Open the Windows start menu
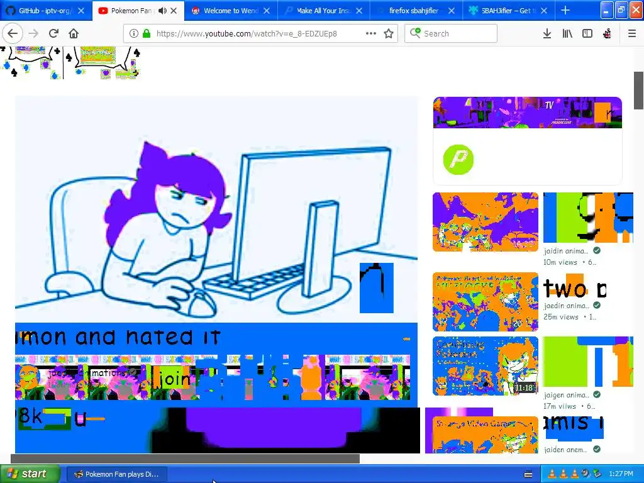 [x=30, y=474]
